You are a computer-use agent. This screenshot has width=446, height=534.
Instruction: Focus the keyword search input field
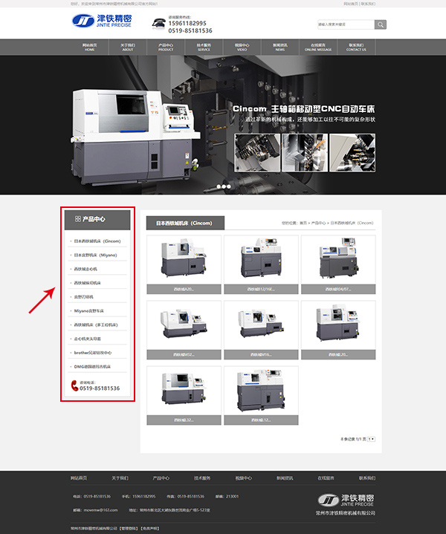tap(346, 25)
